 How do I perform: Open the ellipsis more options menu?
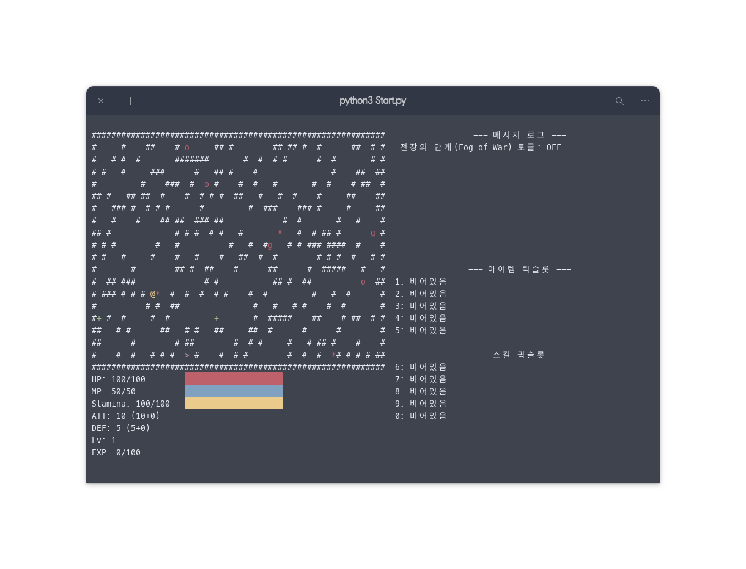tap(645, 101)
